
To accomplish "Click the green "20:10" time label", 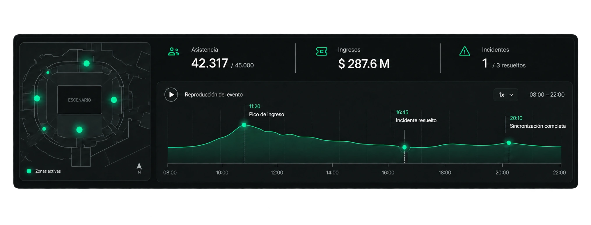I will pyautogui.click(x=516, y=118).
